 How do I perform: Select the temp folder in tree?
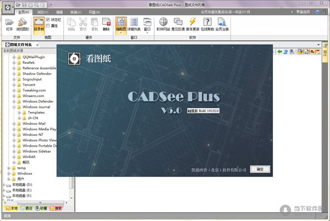21,168
